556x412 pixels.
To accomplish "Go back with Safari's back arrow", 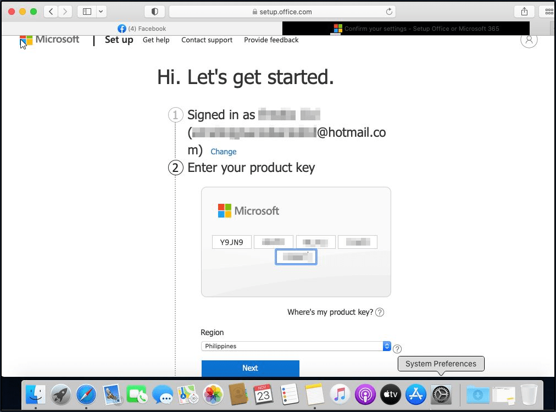I will pos(51,12).
